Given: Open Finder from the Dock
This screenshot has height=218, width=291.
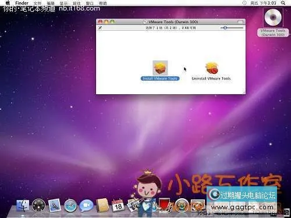Looking at the screenshot, I should tap(23, 206).
